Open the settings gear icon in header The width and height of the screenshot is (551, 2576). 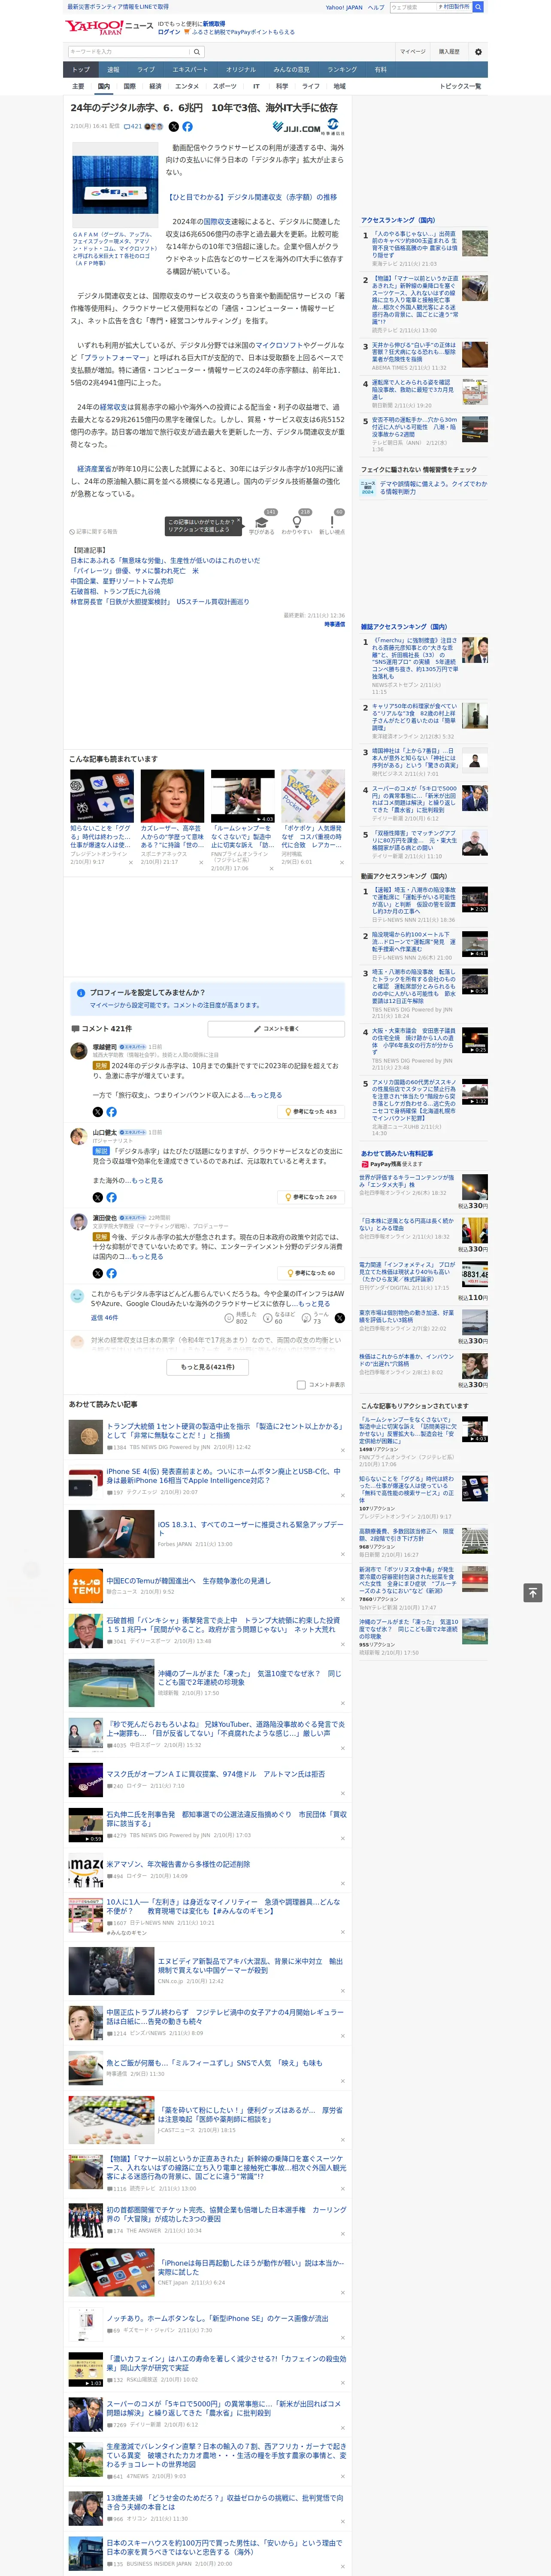(478, 51)
